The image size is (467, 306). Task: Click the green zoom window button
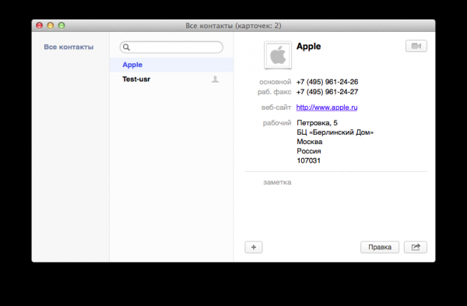[x=61, y=26]
